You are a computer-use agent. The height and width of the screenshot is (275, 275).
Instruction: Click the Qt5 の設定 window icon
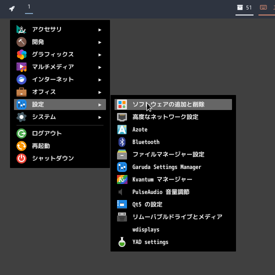(x=122, y=204)
